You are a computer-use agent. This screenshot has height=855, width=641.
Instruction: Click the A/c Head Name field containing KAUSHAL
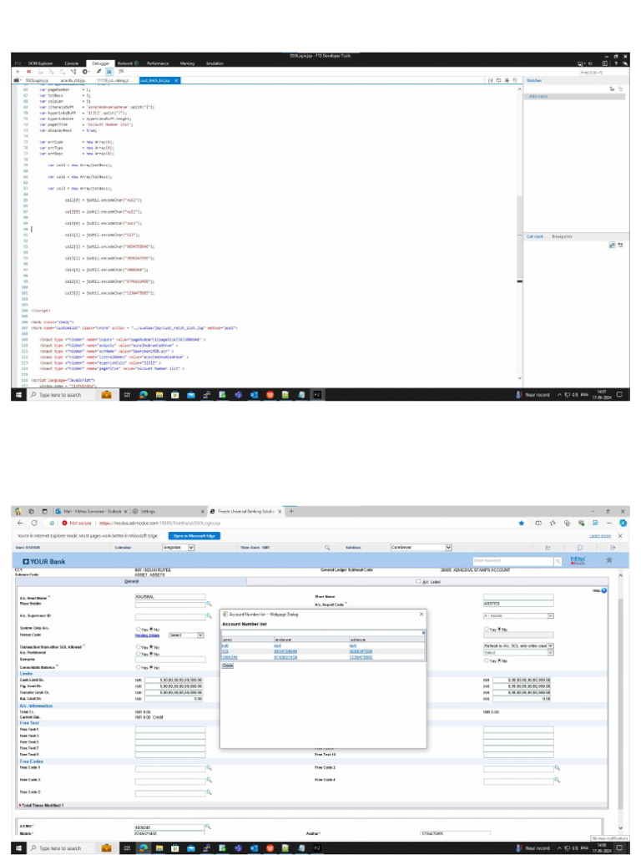click(x=170, y=597)
